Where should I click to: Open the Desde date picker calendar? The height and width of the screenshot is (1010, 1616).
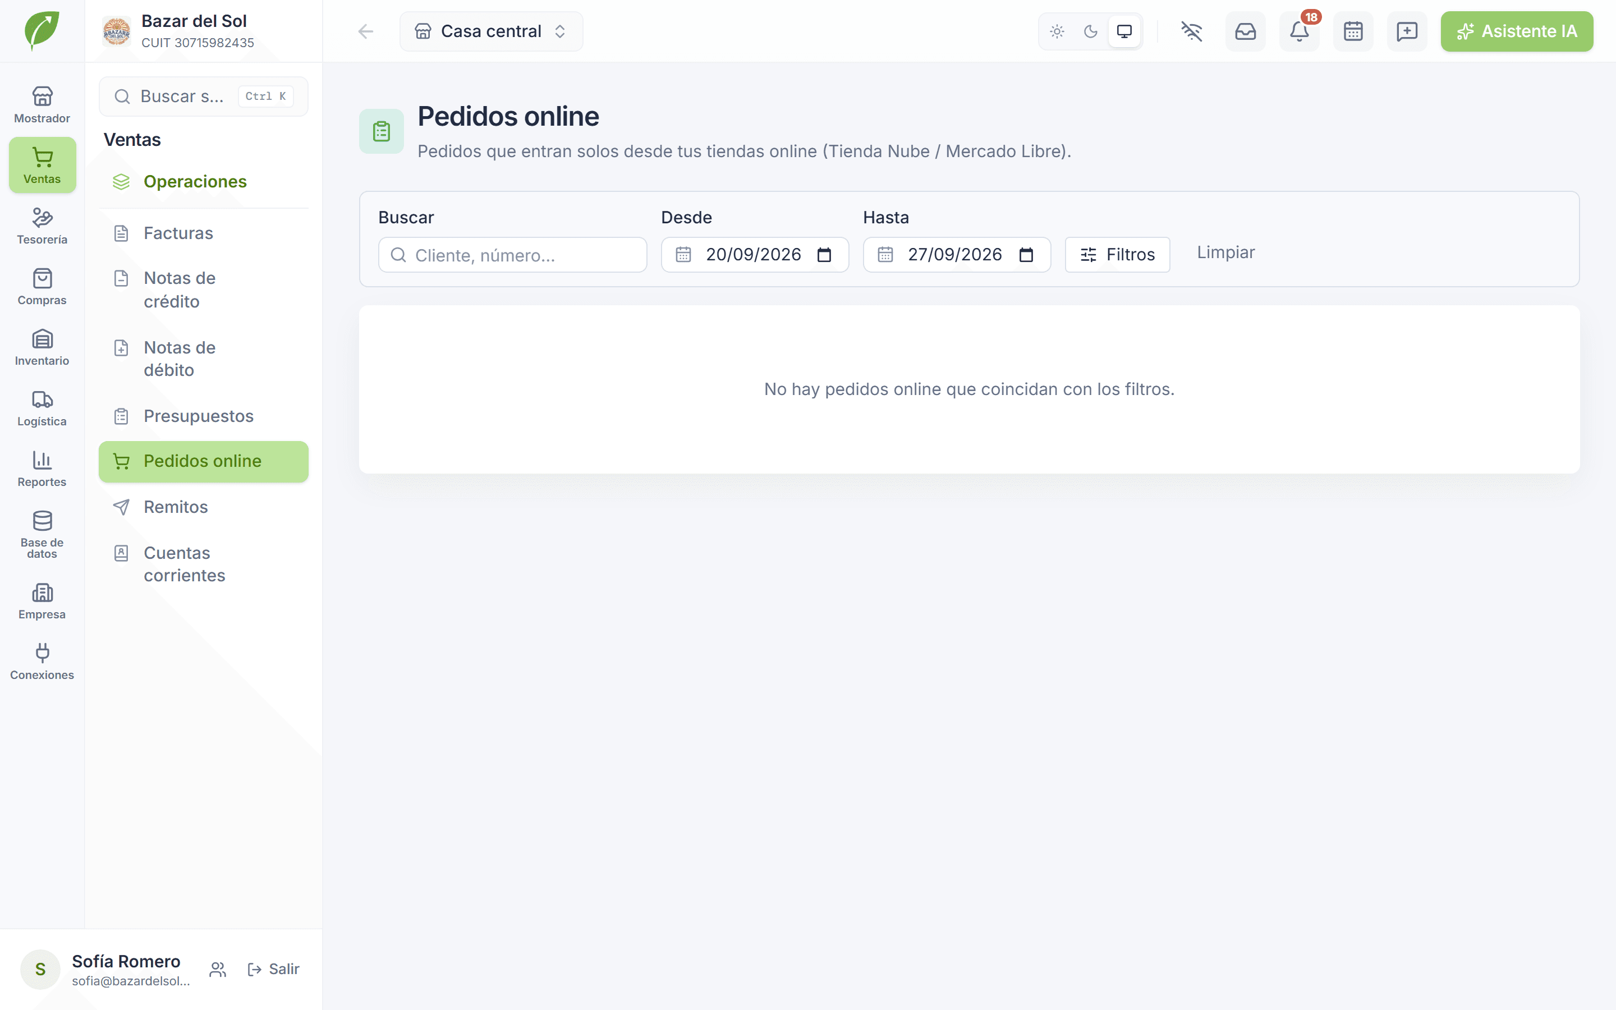pos(824,255)
